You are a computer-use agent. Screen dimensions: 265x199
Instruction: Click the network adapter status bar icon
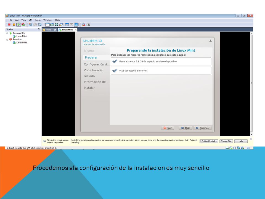(x=239, y=148)
